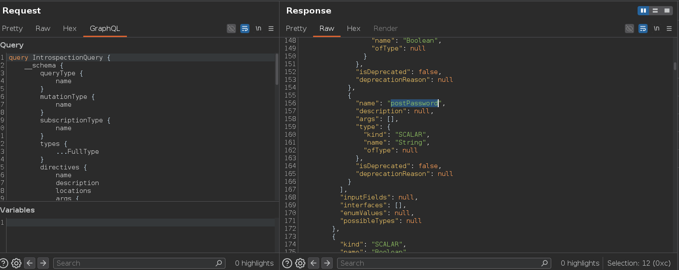The image size is (679, 270).
Task: Toggle line wrapping in Request panel
Action: tap(245, 28)
